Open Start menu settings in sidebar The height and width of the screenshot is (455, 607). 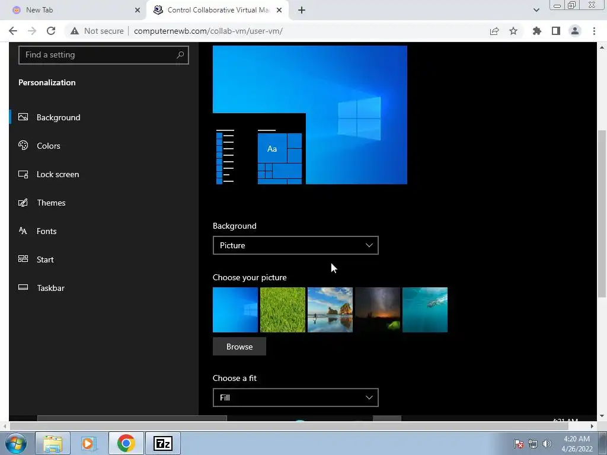(x=45, y=259)
